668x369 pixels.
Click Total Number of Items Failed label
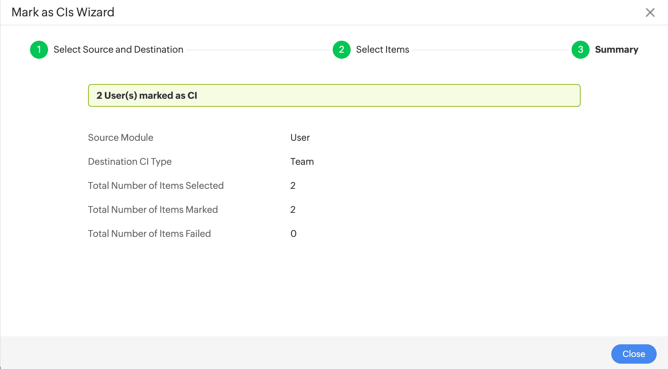coord(149,234)
